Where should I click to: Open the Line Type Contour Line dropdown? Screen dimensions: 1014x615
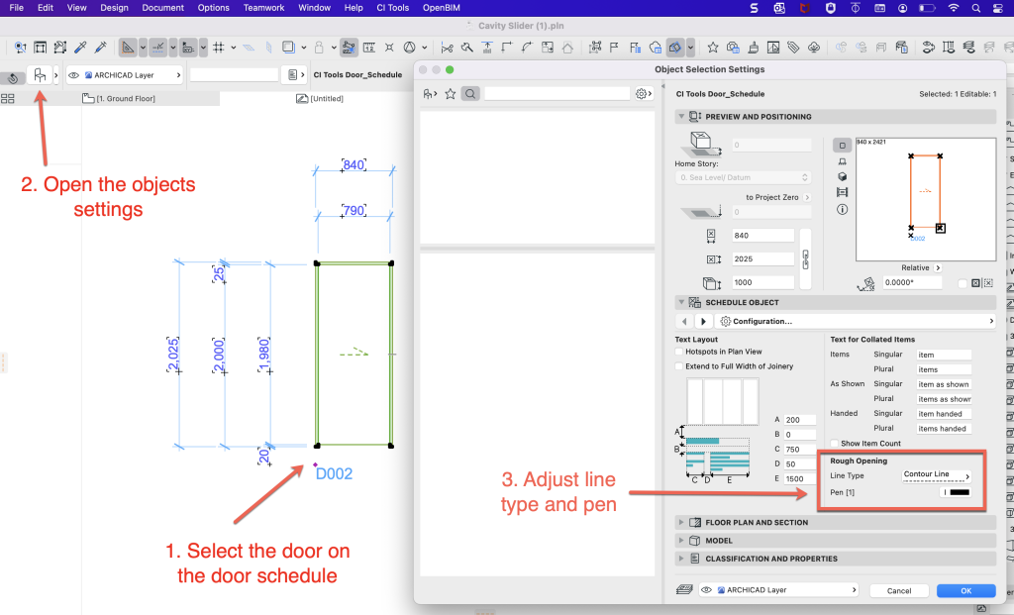[937, 476]
